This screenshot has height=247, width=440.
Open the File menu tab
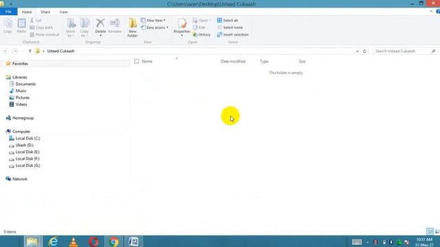pos(8,12)
